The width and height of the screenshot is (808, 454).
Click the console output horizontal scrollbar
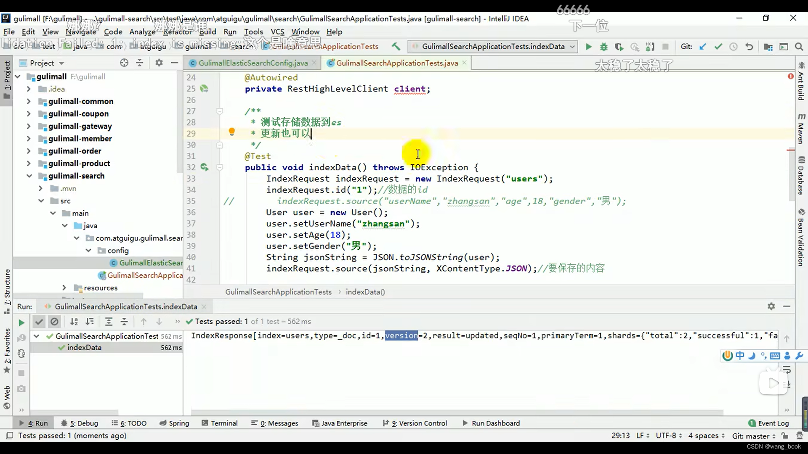tap(457, 412)
